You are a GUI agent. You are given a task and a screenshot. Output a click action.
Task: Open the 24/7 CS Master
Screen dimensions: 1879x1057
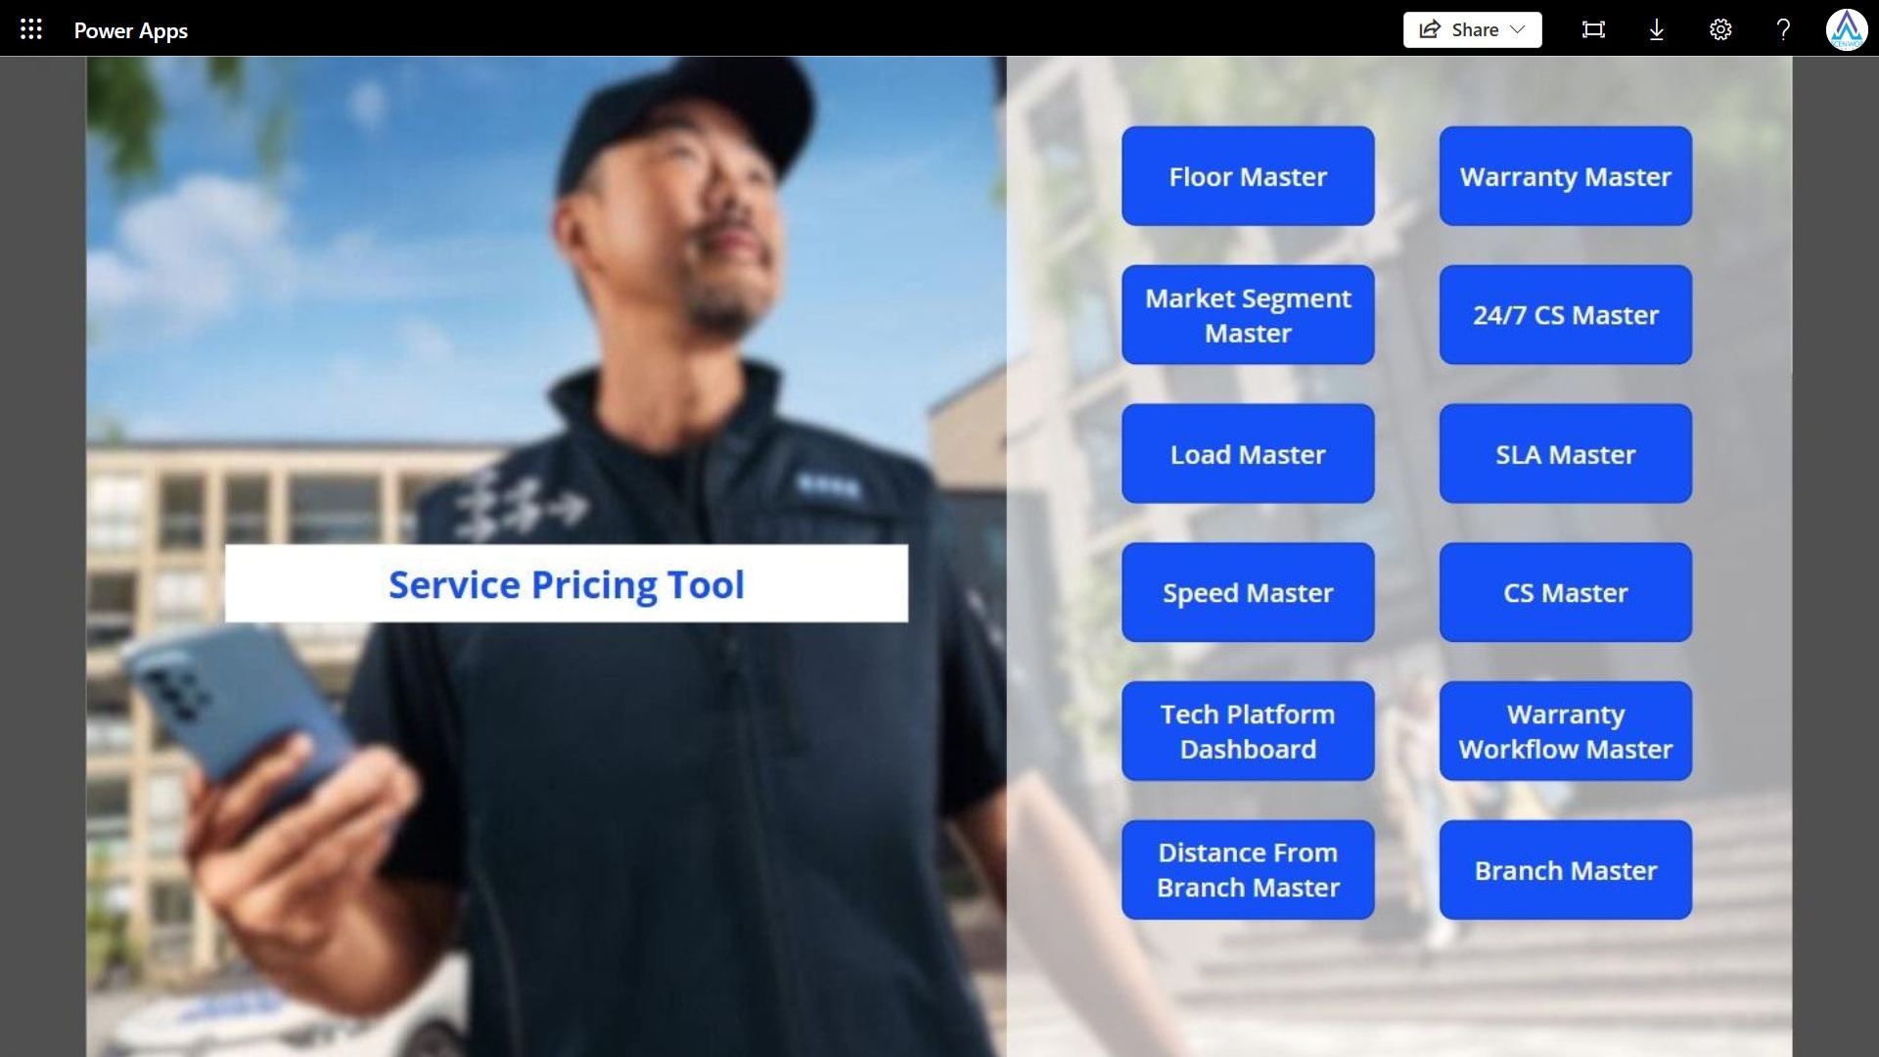point(1565,315)
